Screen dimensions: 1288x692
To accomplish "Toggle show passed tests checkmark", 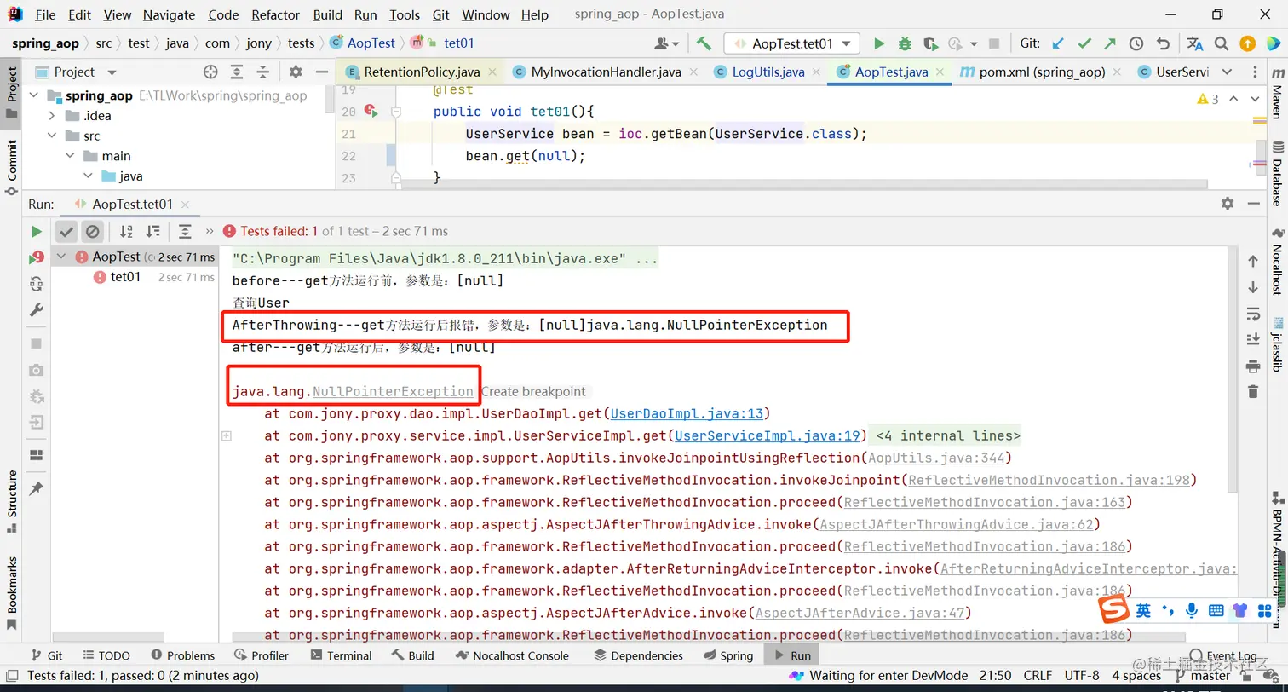I will 66,231.
